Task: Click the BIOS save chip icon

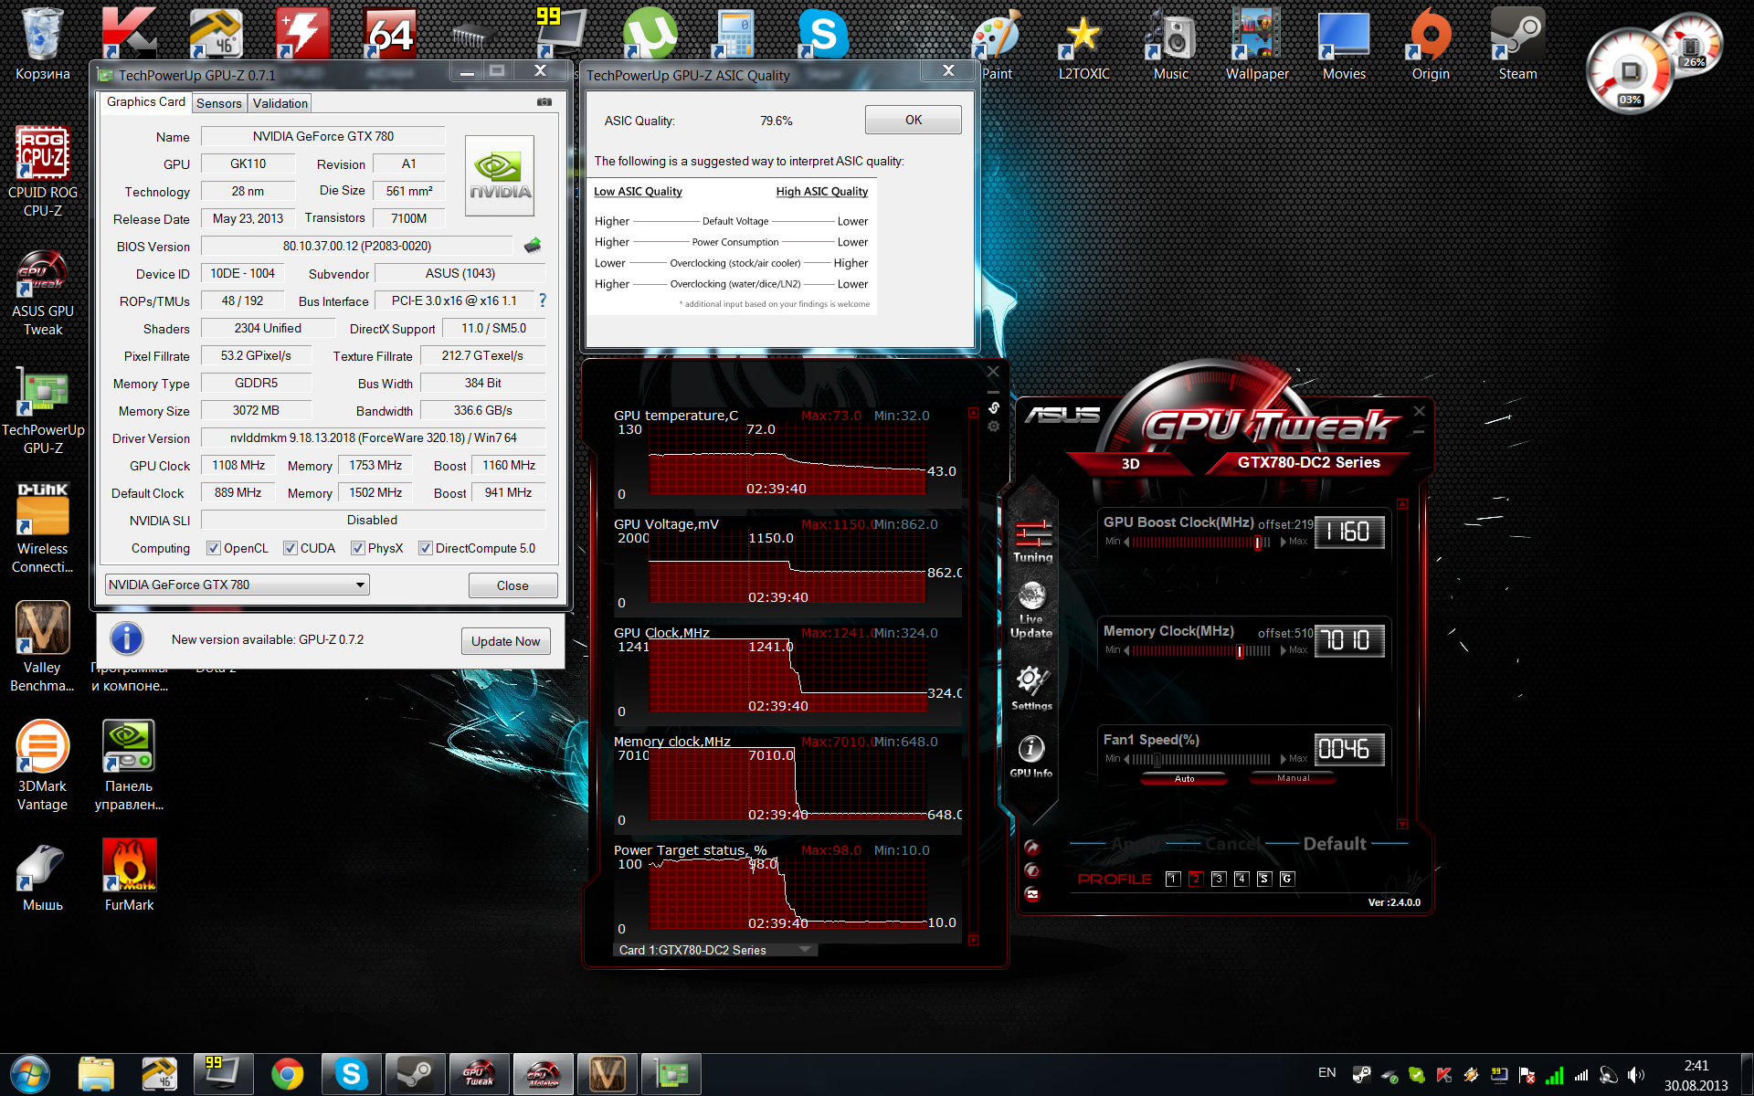Action: tap(533, 246)
